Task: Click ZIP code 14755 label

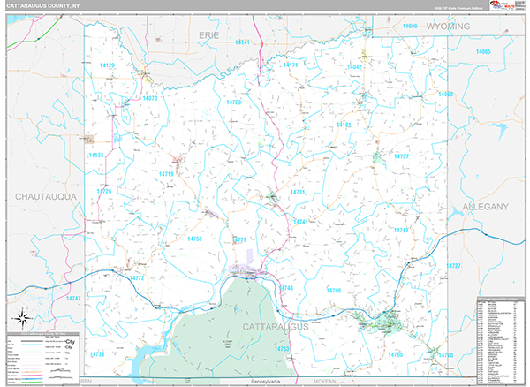Action: point(195,239)
